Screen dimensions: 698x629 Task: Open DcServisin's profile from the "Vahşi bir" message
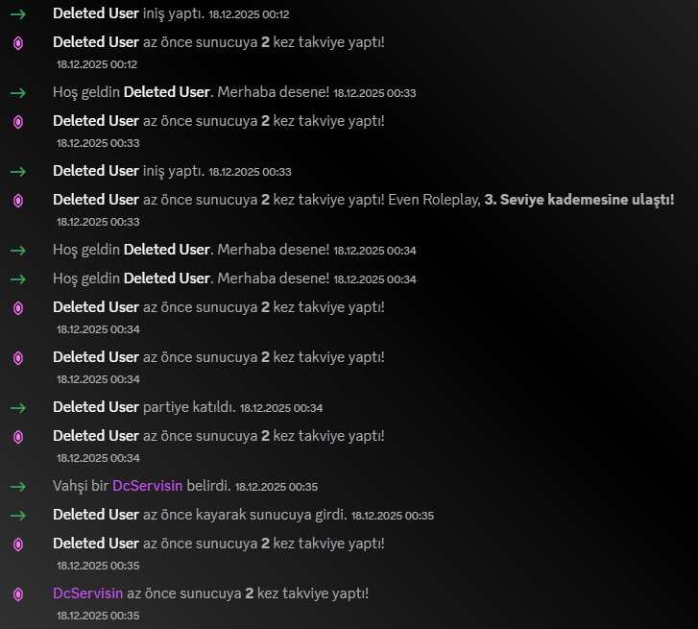point(147,486)
